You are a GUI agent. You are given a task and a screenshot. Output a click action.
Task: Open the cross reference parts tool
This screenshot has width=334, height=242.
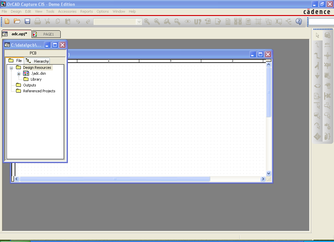point(238,22)
